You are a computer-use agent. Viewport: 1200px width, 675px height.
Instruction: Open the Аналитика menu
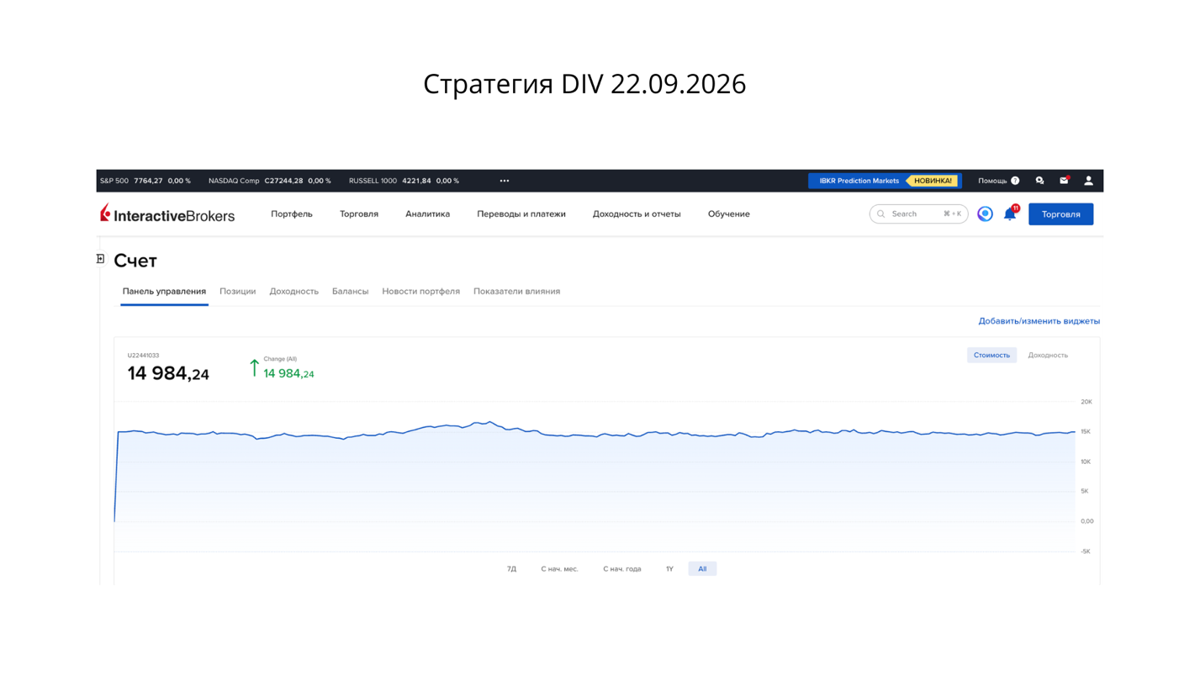[427, 214]
